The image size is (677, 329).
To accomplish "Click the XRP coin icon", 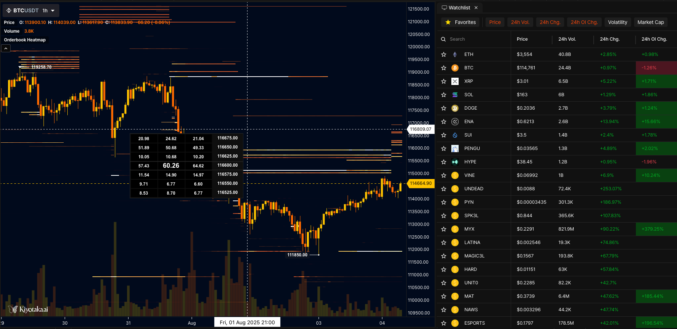I will coord(455,81).
